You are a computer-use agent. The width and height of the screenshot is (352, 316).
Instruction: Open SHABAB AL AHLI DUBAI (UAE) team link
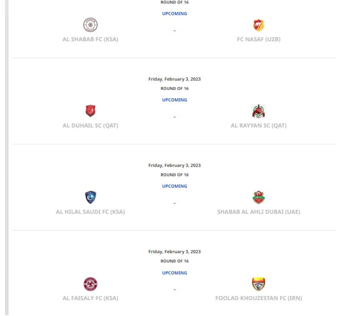[x=259, y=212]
